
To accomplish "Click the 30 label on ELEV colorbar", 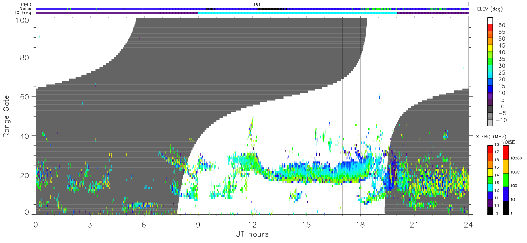I will [x=501, y=66].
